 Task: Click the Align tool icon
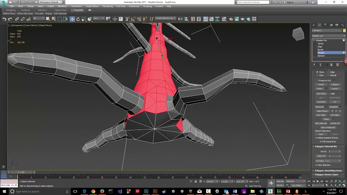187,19
